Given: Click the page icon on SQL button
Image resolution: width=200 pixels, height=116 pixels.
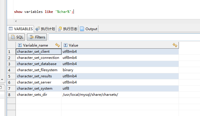Looking at the screenshot, I should click(13, 37).
